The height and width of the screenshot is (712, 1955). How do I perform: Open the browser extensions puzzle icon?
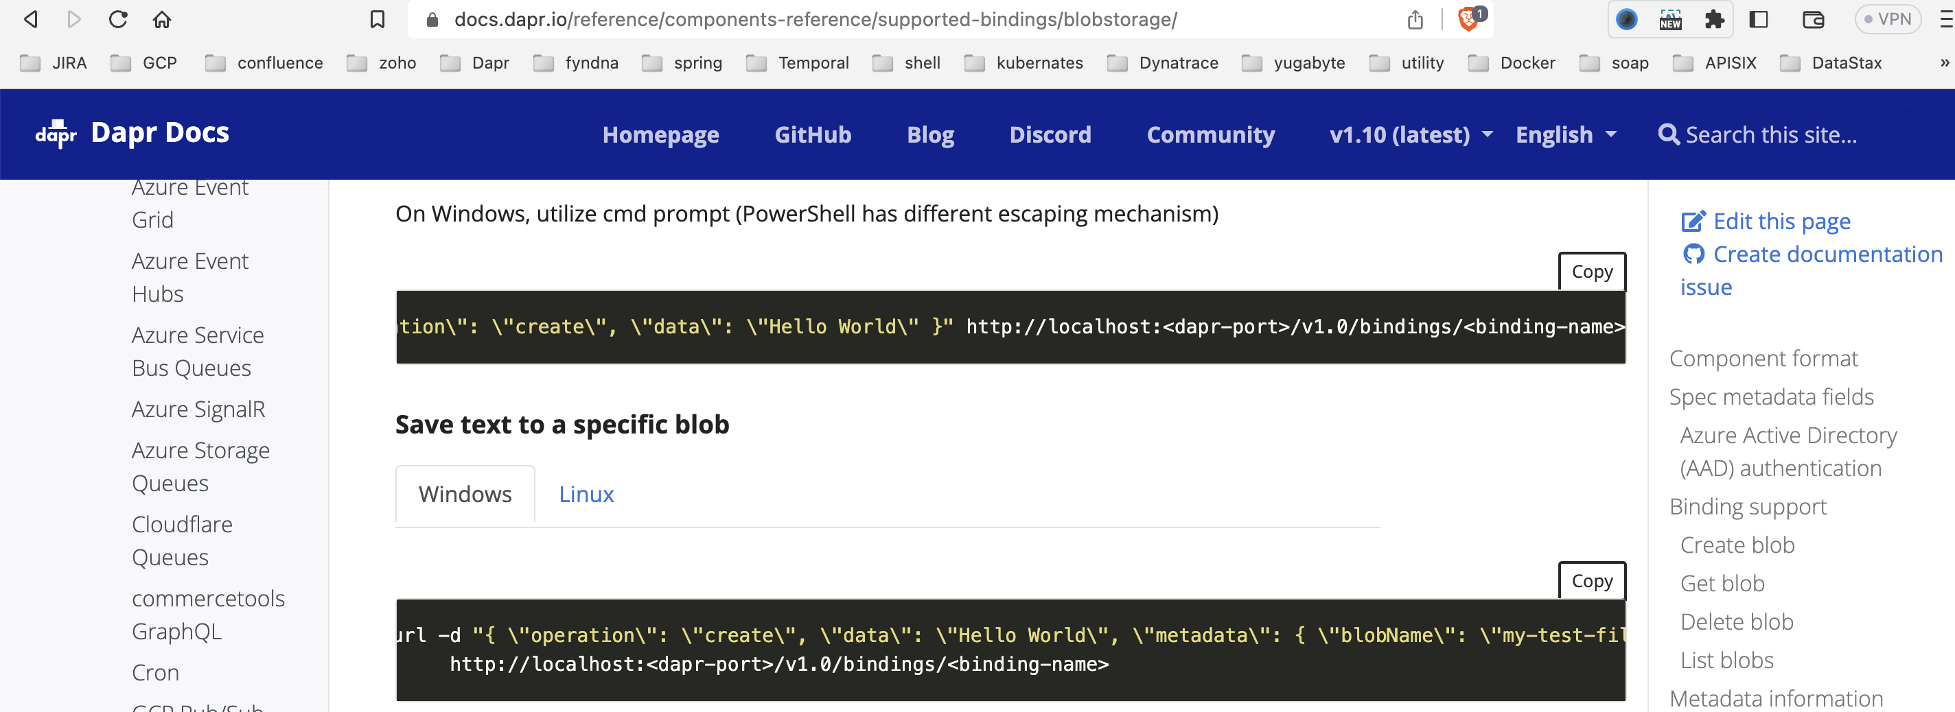pyautogui.click(x=1717, y=19)
